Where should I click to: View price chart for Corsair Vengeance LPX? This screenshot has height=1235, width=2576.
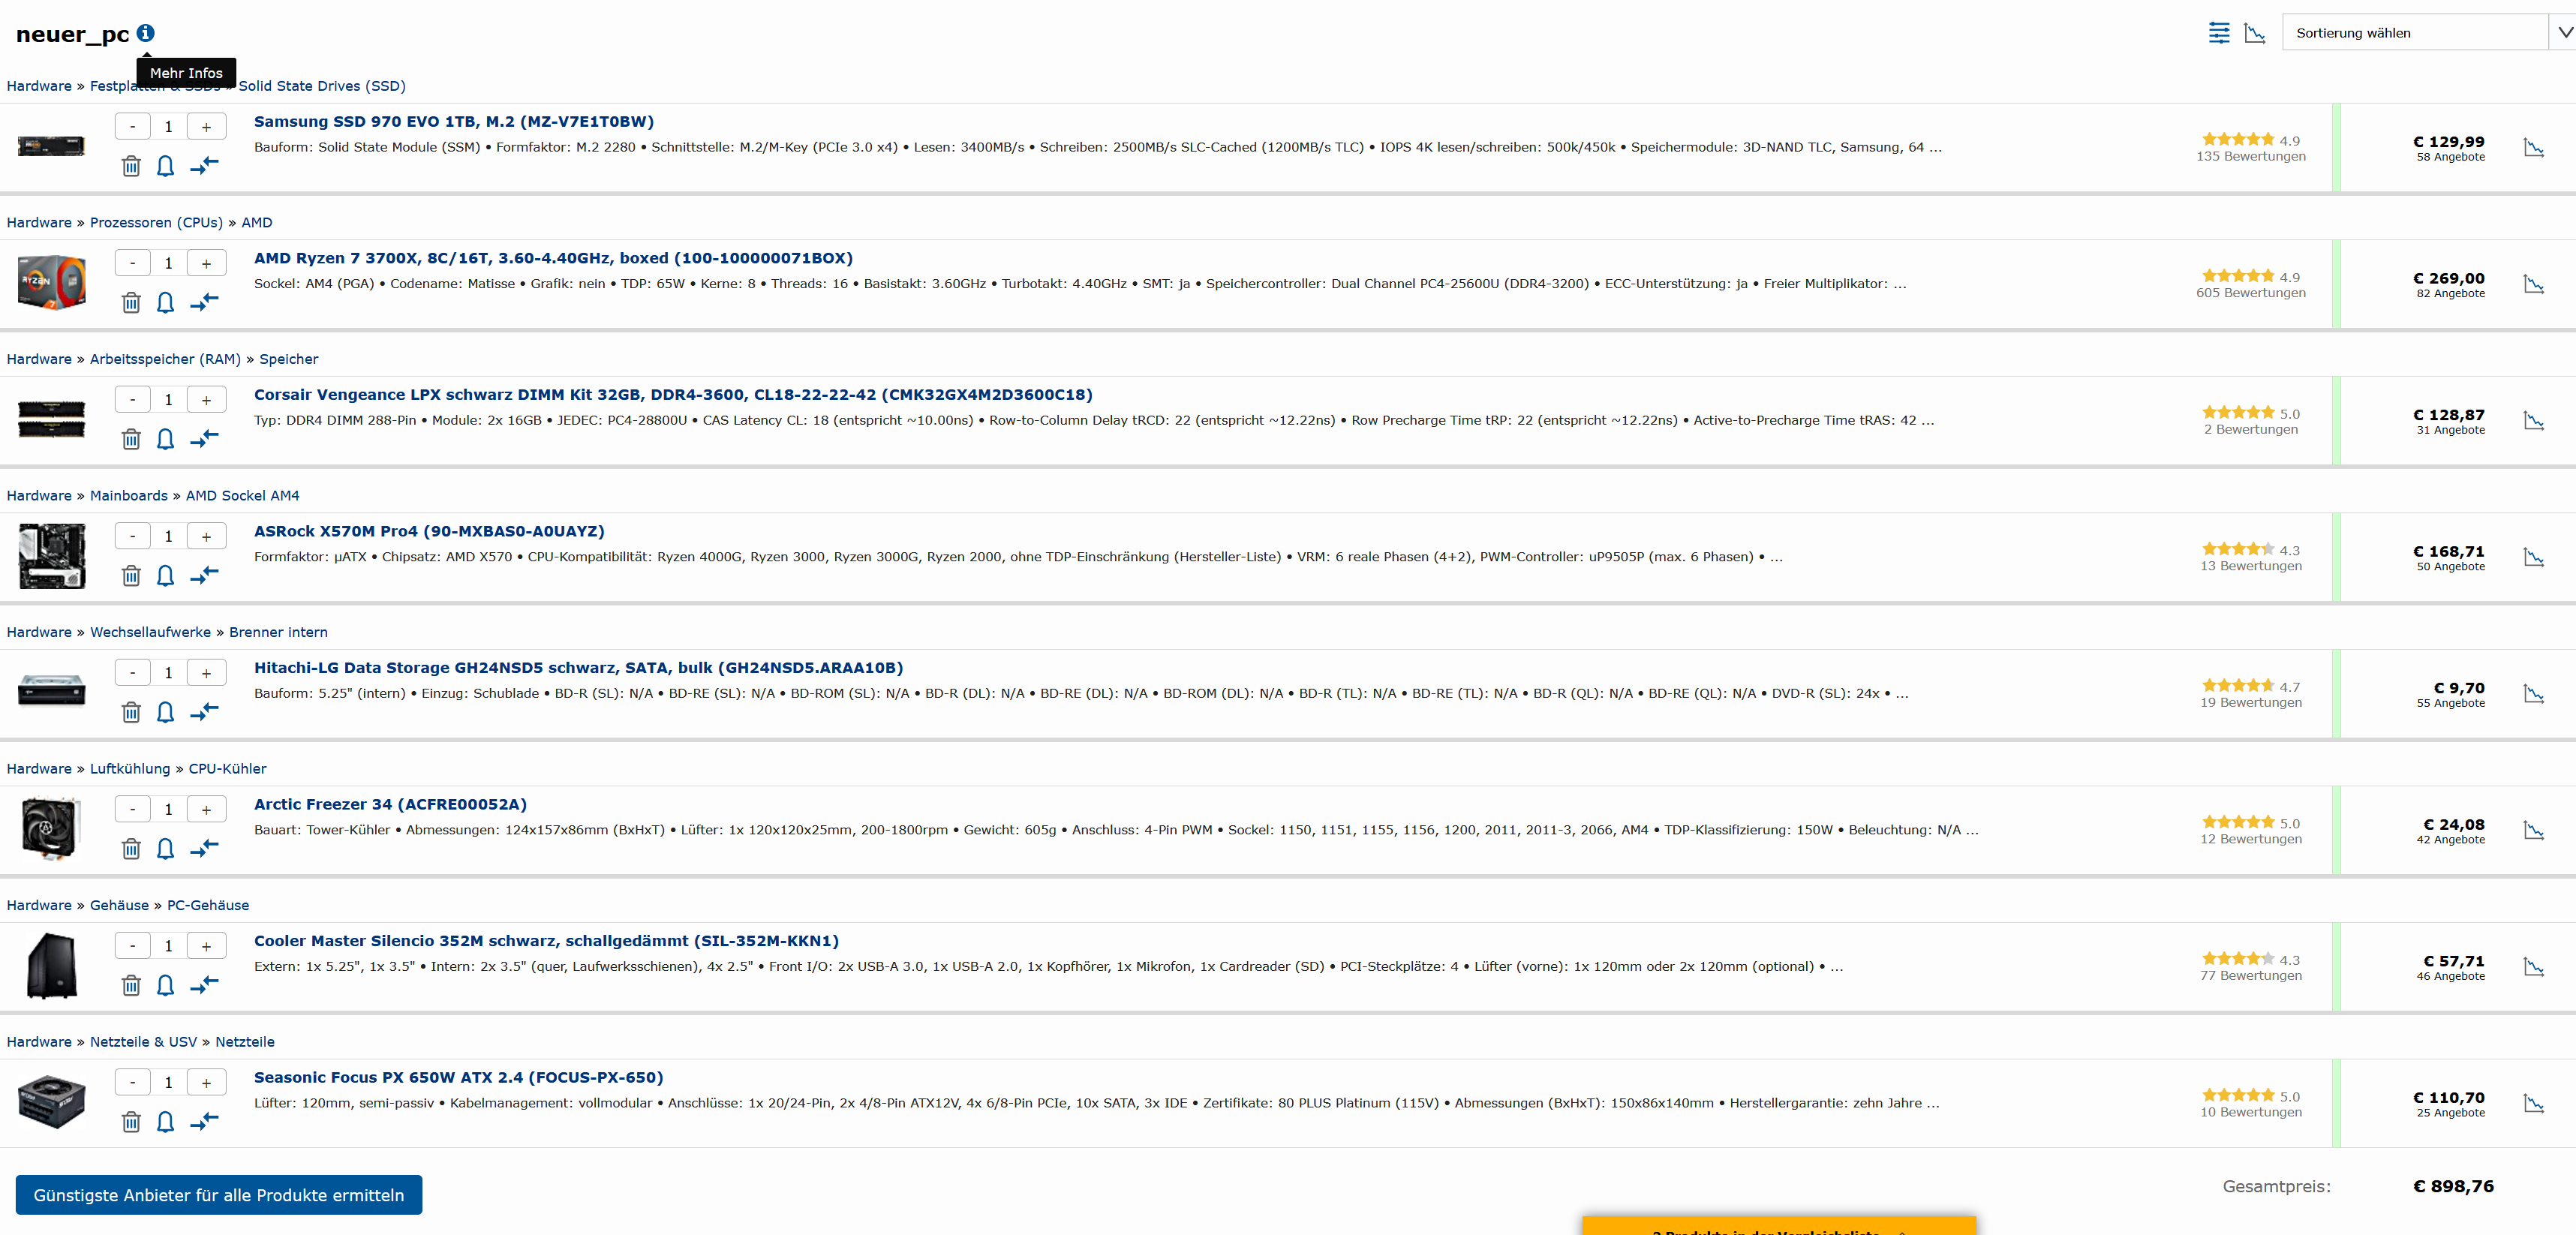point(2533,421)
